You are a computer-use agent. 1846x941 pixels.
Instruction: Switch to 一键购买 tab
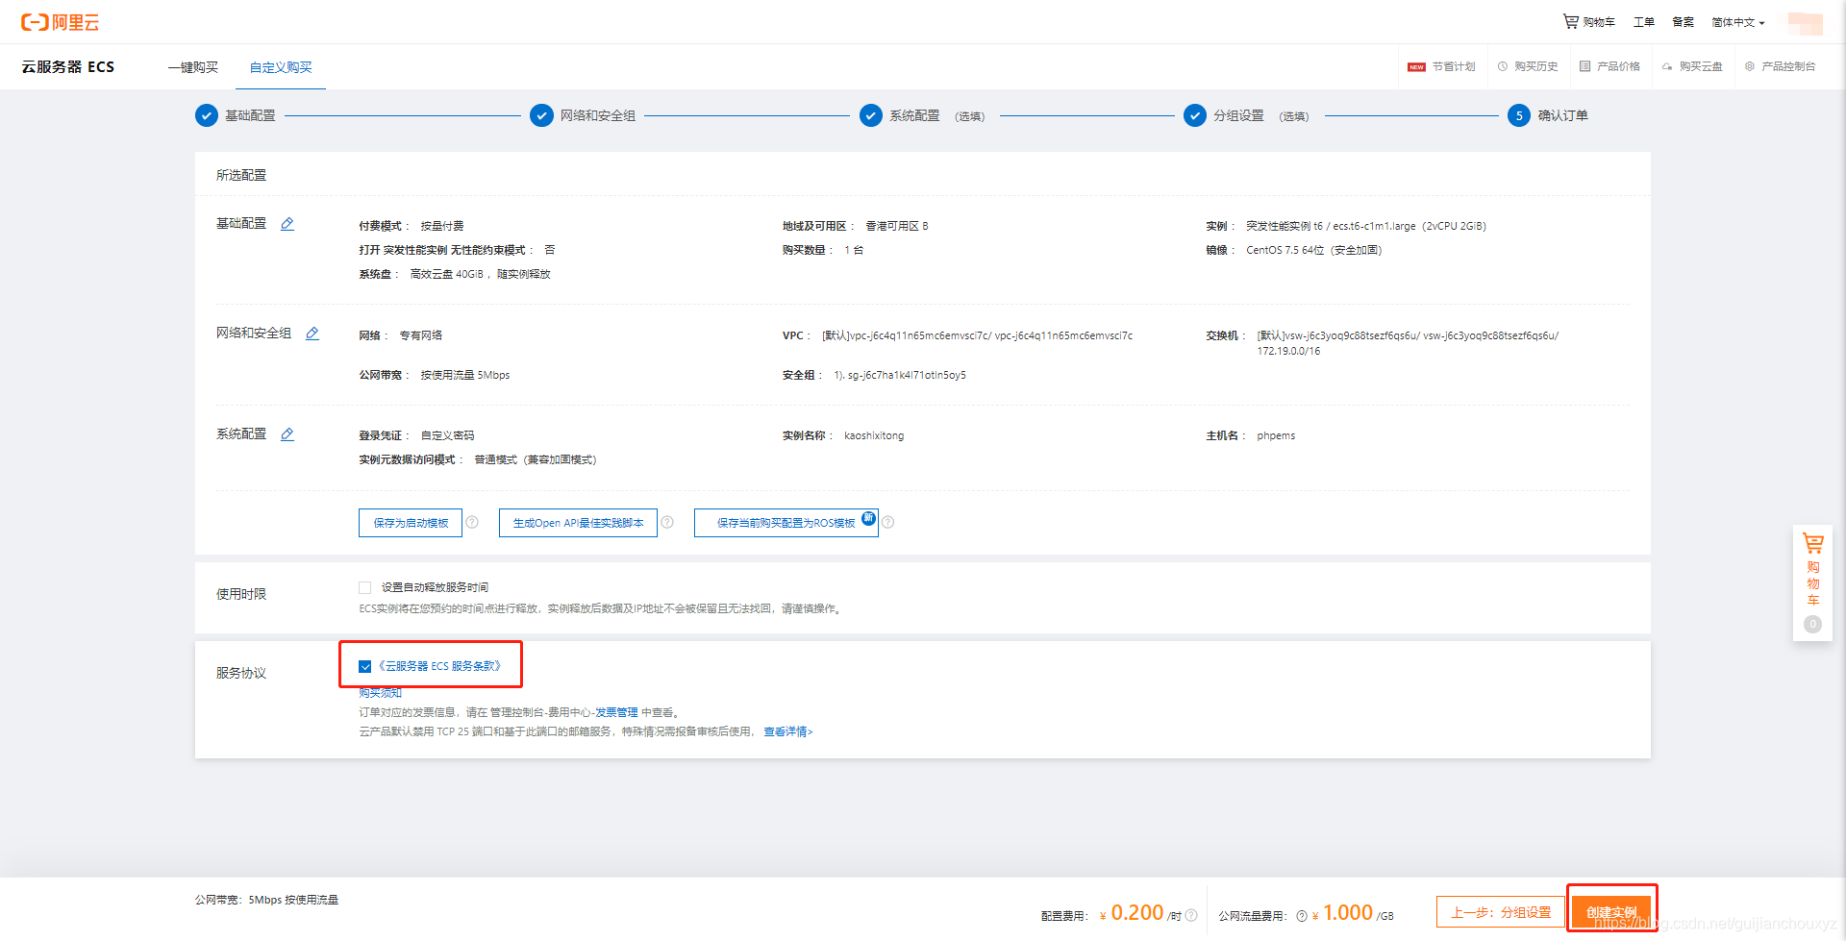(193, 67)
